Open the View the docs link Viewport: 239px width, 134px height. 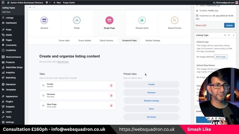coord(63,62)
